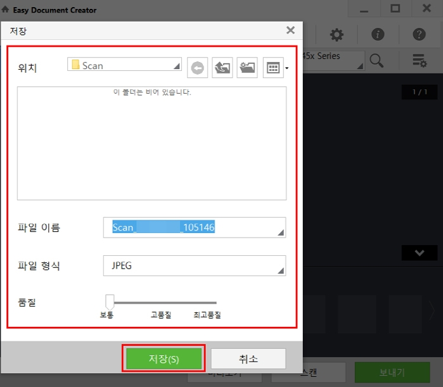Click the view mode grid icon
Image resolution: width=443 pixels, height=387 pixels.
[273, 68]
